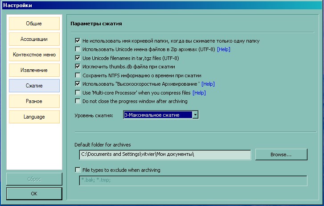The image size is (324, 206).
Task: Click the Default folder for archives label
Action: [103, 145]
